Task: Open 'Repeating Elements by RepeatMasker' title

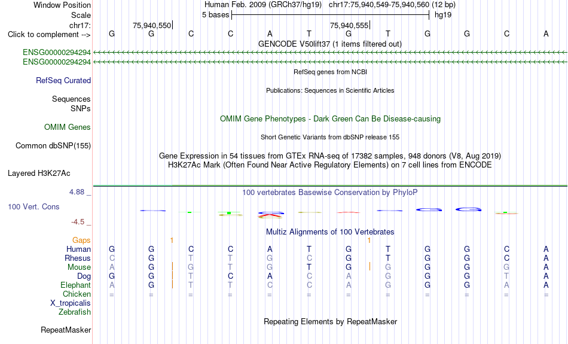Action: click(330, 321)
